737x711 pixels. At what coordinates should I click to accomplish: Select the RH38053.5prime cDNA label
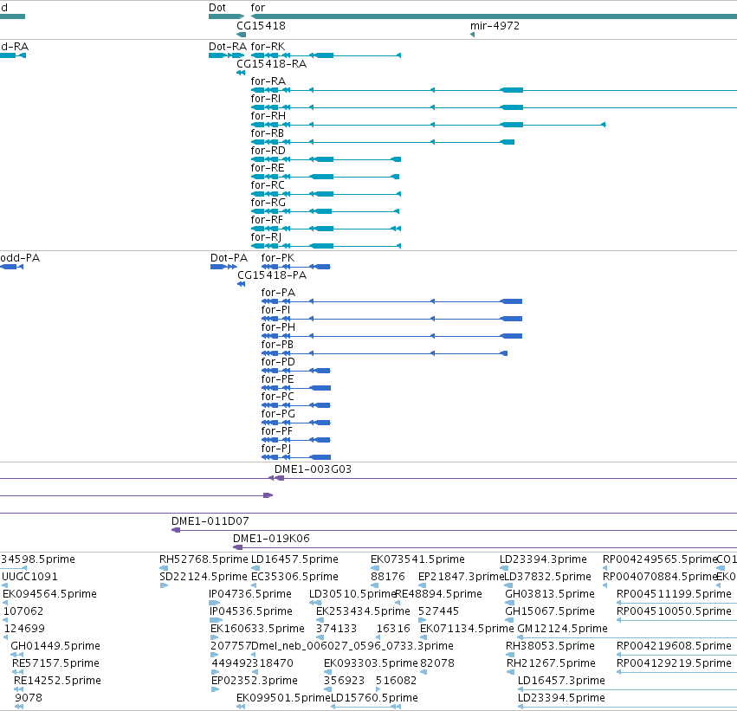(550, 646)
